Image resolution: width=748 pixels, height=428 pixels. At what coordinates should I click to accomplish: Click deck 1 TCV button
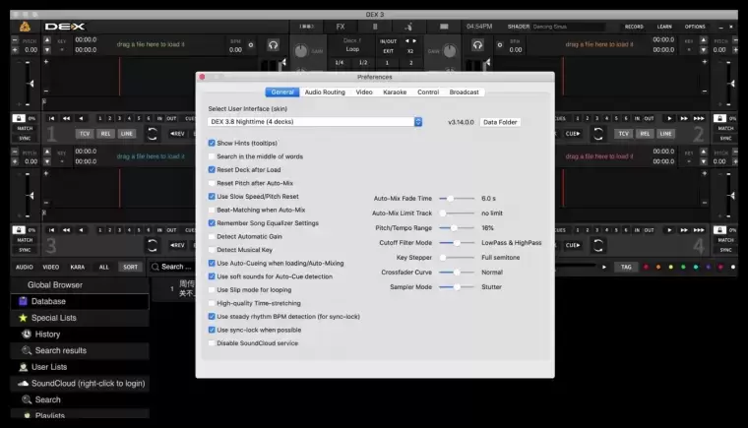tap(85, 134)
